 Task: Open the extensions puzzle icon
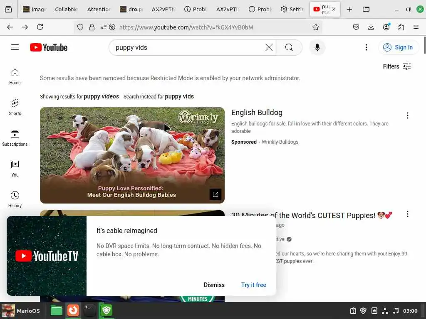pyautogui.click(x=401, y=27)
